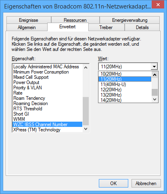Select WZC IBSS Channel Number property

pyautogui.click(x=48, y=124)
